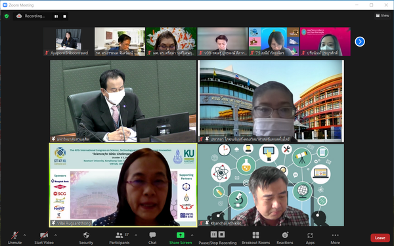Expand audio options arrow beside Unmute
Viewport: 394px width, 246px height.
click(25, 236)
